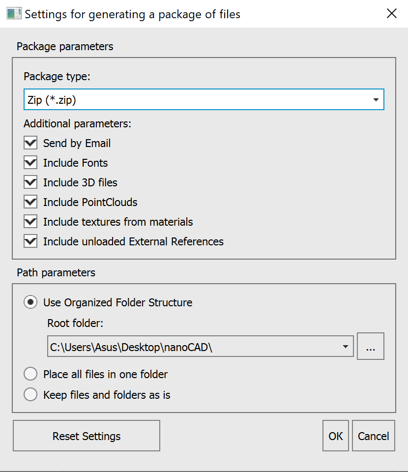408x472 pixels.
Task: Confirm settings with the OK button
Action: click(x=336, y=436)
